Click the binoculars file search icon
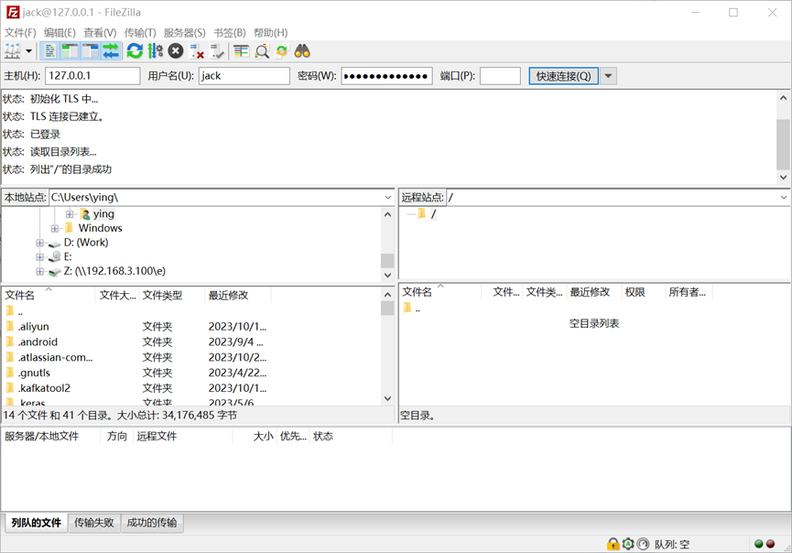 coord(302,51)
